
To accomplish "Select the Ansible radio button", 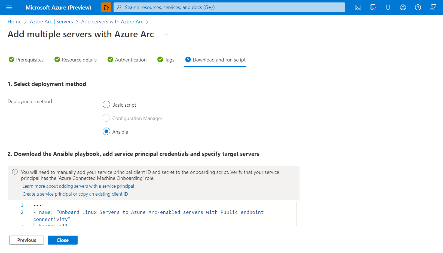I will (106, 131).
